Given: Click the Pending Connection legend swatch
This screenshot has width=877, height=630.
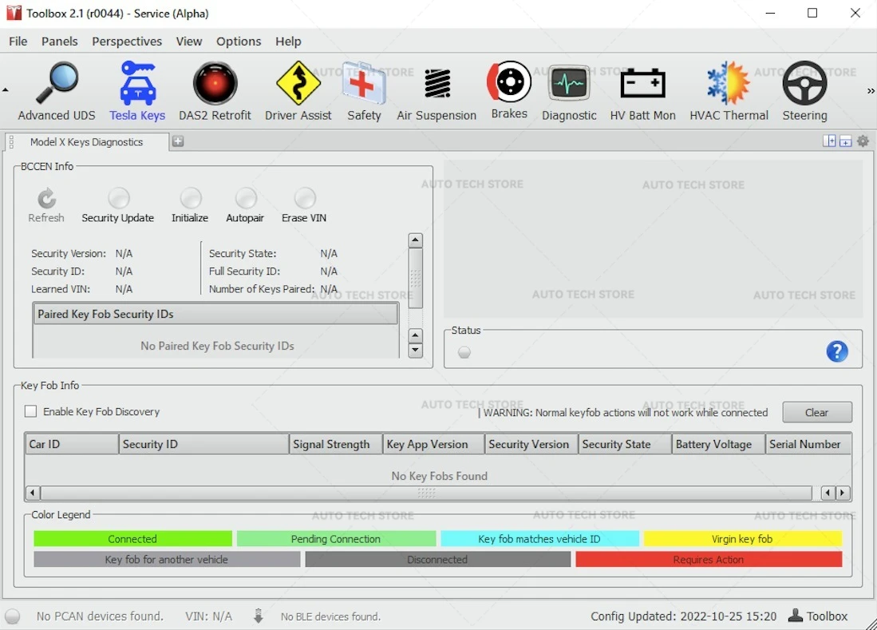Looking at the screenshot, I should (x=336, y=539).
